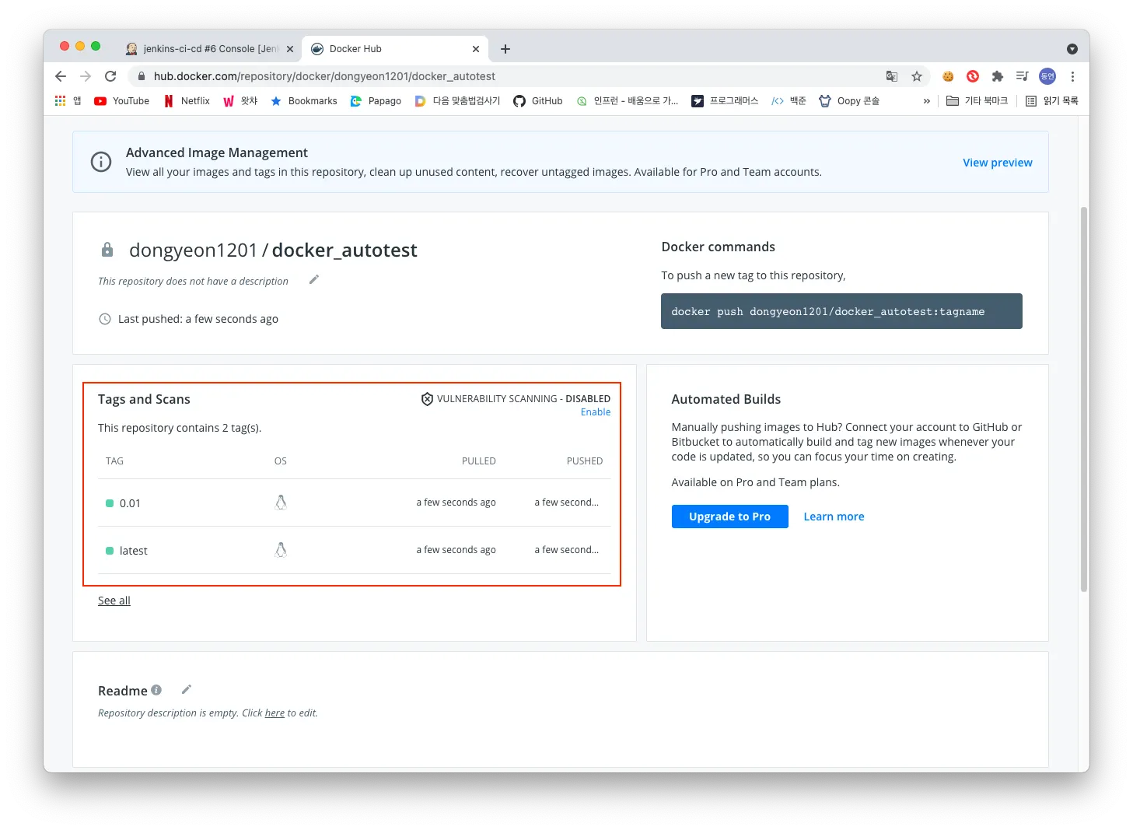Click the pushed time for latest tag
Image resolution: width=1133 pixels, height=830 pixels.
pos(567,550)
